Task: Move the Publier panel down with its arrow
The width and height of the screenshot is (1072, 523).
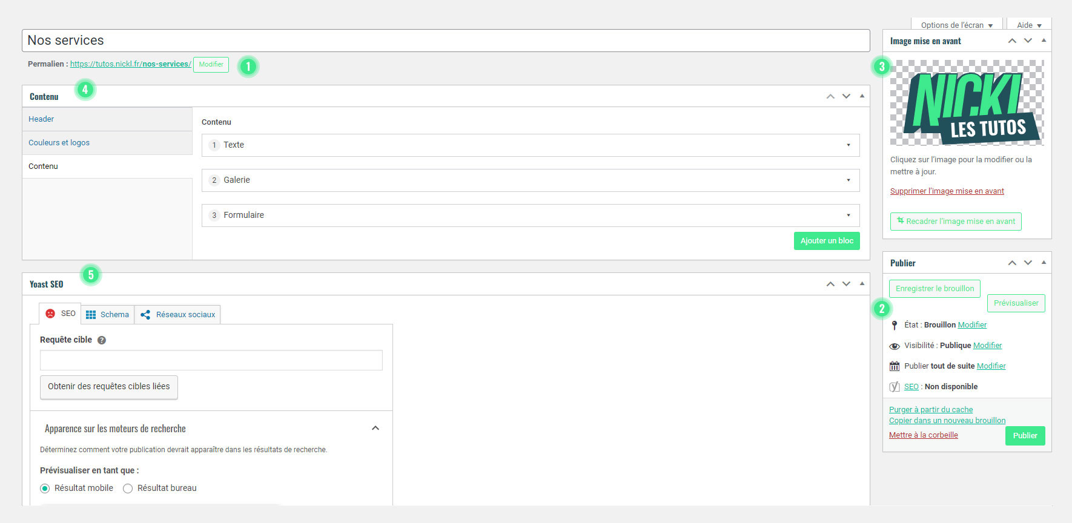Action: tap(1028, 263)
